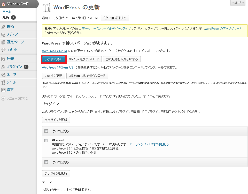Click the Plugins (プラグイン) plug icon

3,67
